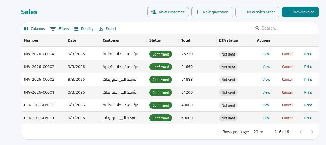Go to previous page arrow
326x145 pixels.
coord(300,132)
